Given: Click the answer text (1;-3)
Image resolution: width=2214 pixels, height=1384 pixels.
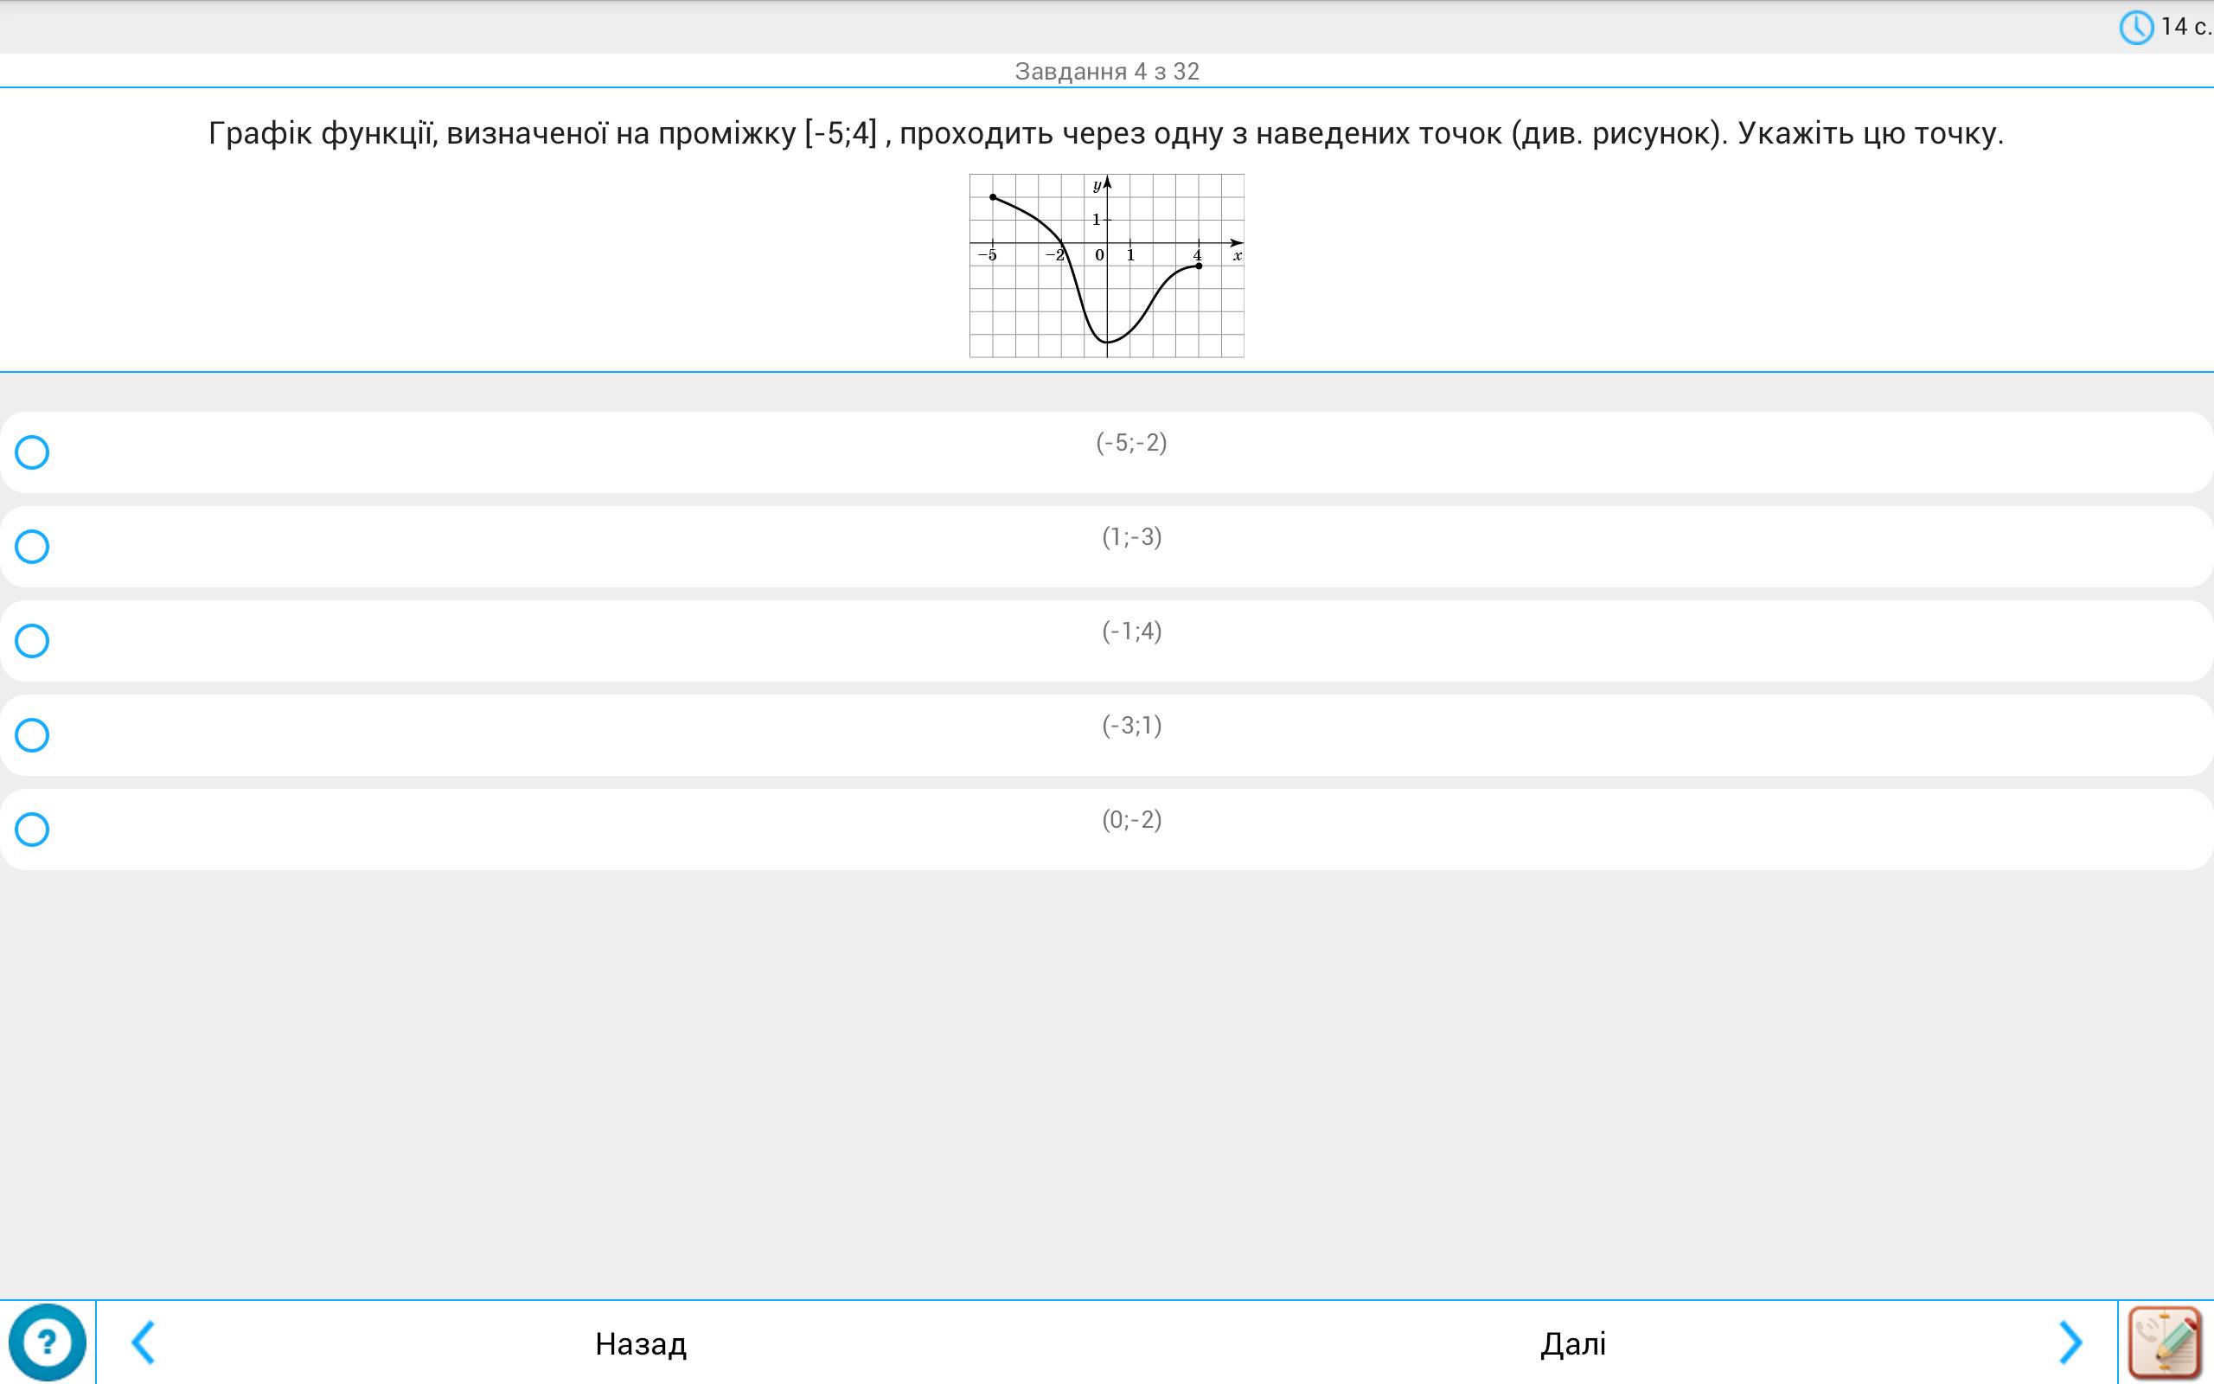Looking at the screenshot, I should (1131, 537).
